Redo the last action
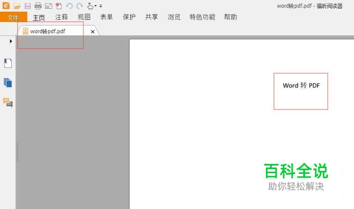The width and height of the screenshot is (354, 209). (x=79, y=6)
